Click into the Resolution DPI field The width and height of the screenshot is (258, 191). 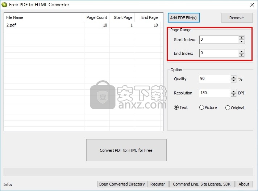coord(215,93)
